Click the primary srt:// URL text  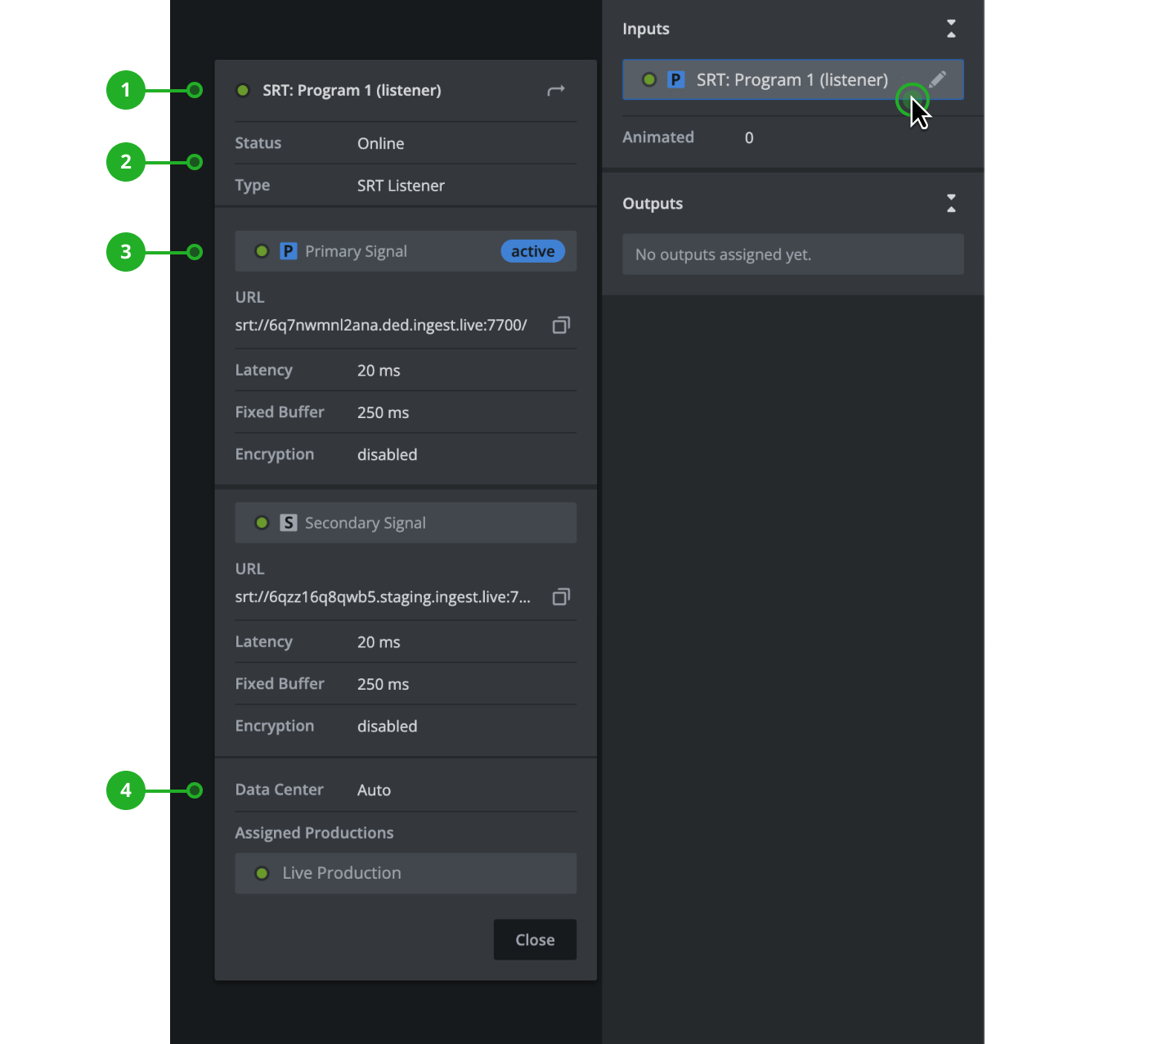(381, 326)
